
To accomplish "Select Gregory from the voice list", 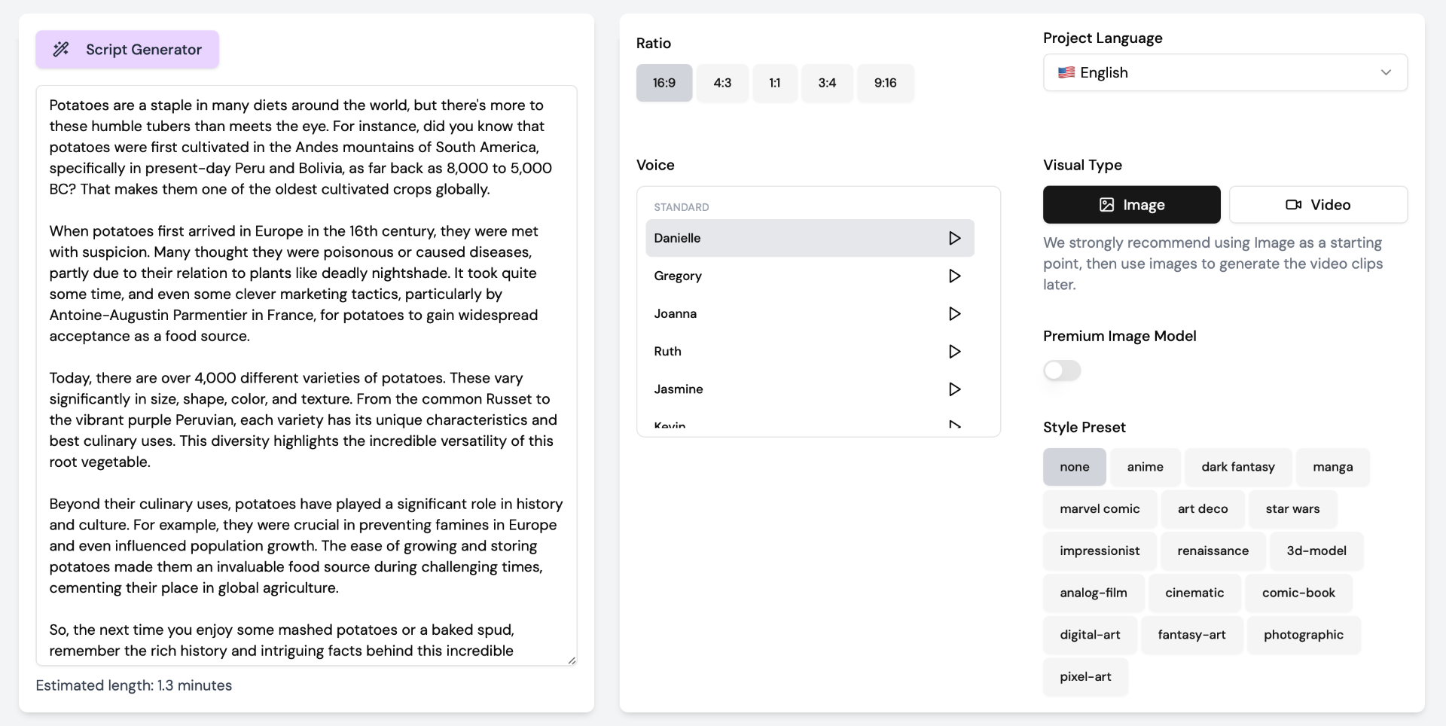I will coord(678,276).
